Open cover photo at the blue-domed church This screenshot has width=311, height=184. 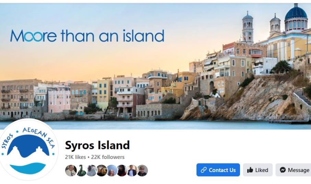click(296, 18)
